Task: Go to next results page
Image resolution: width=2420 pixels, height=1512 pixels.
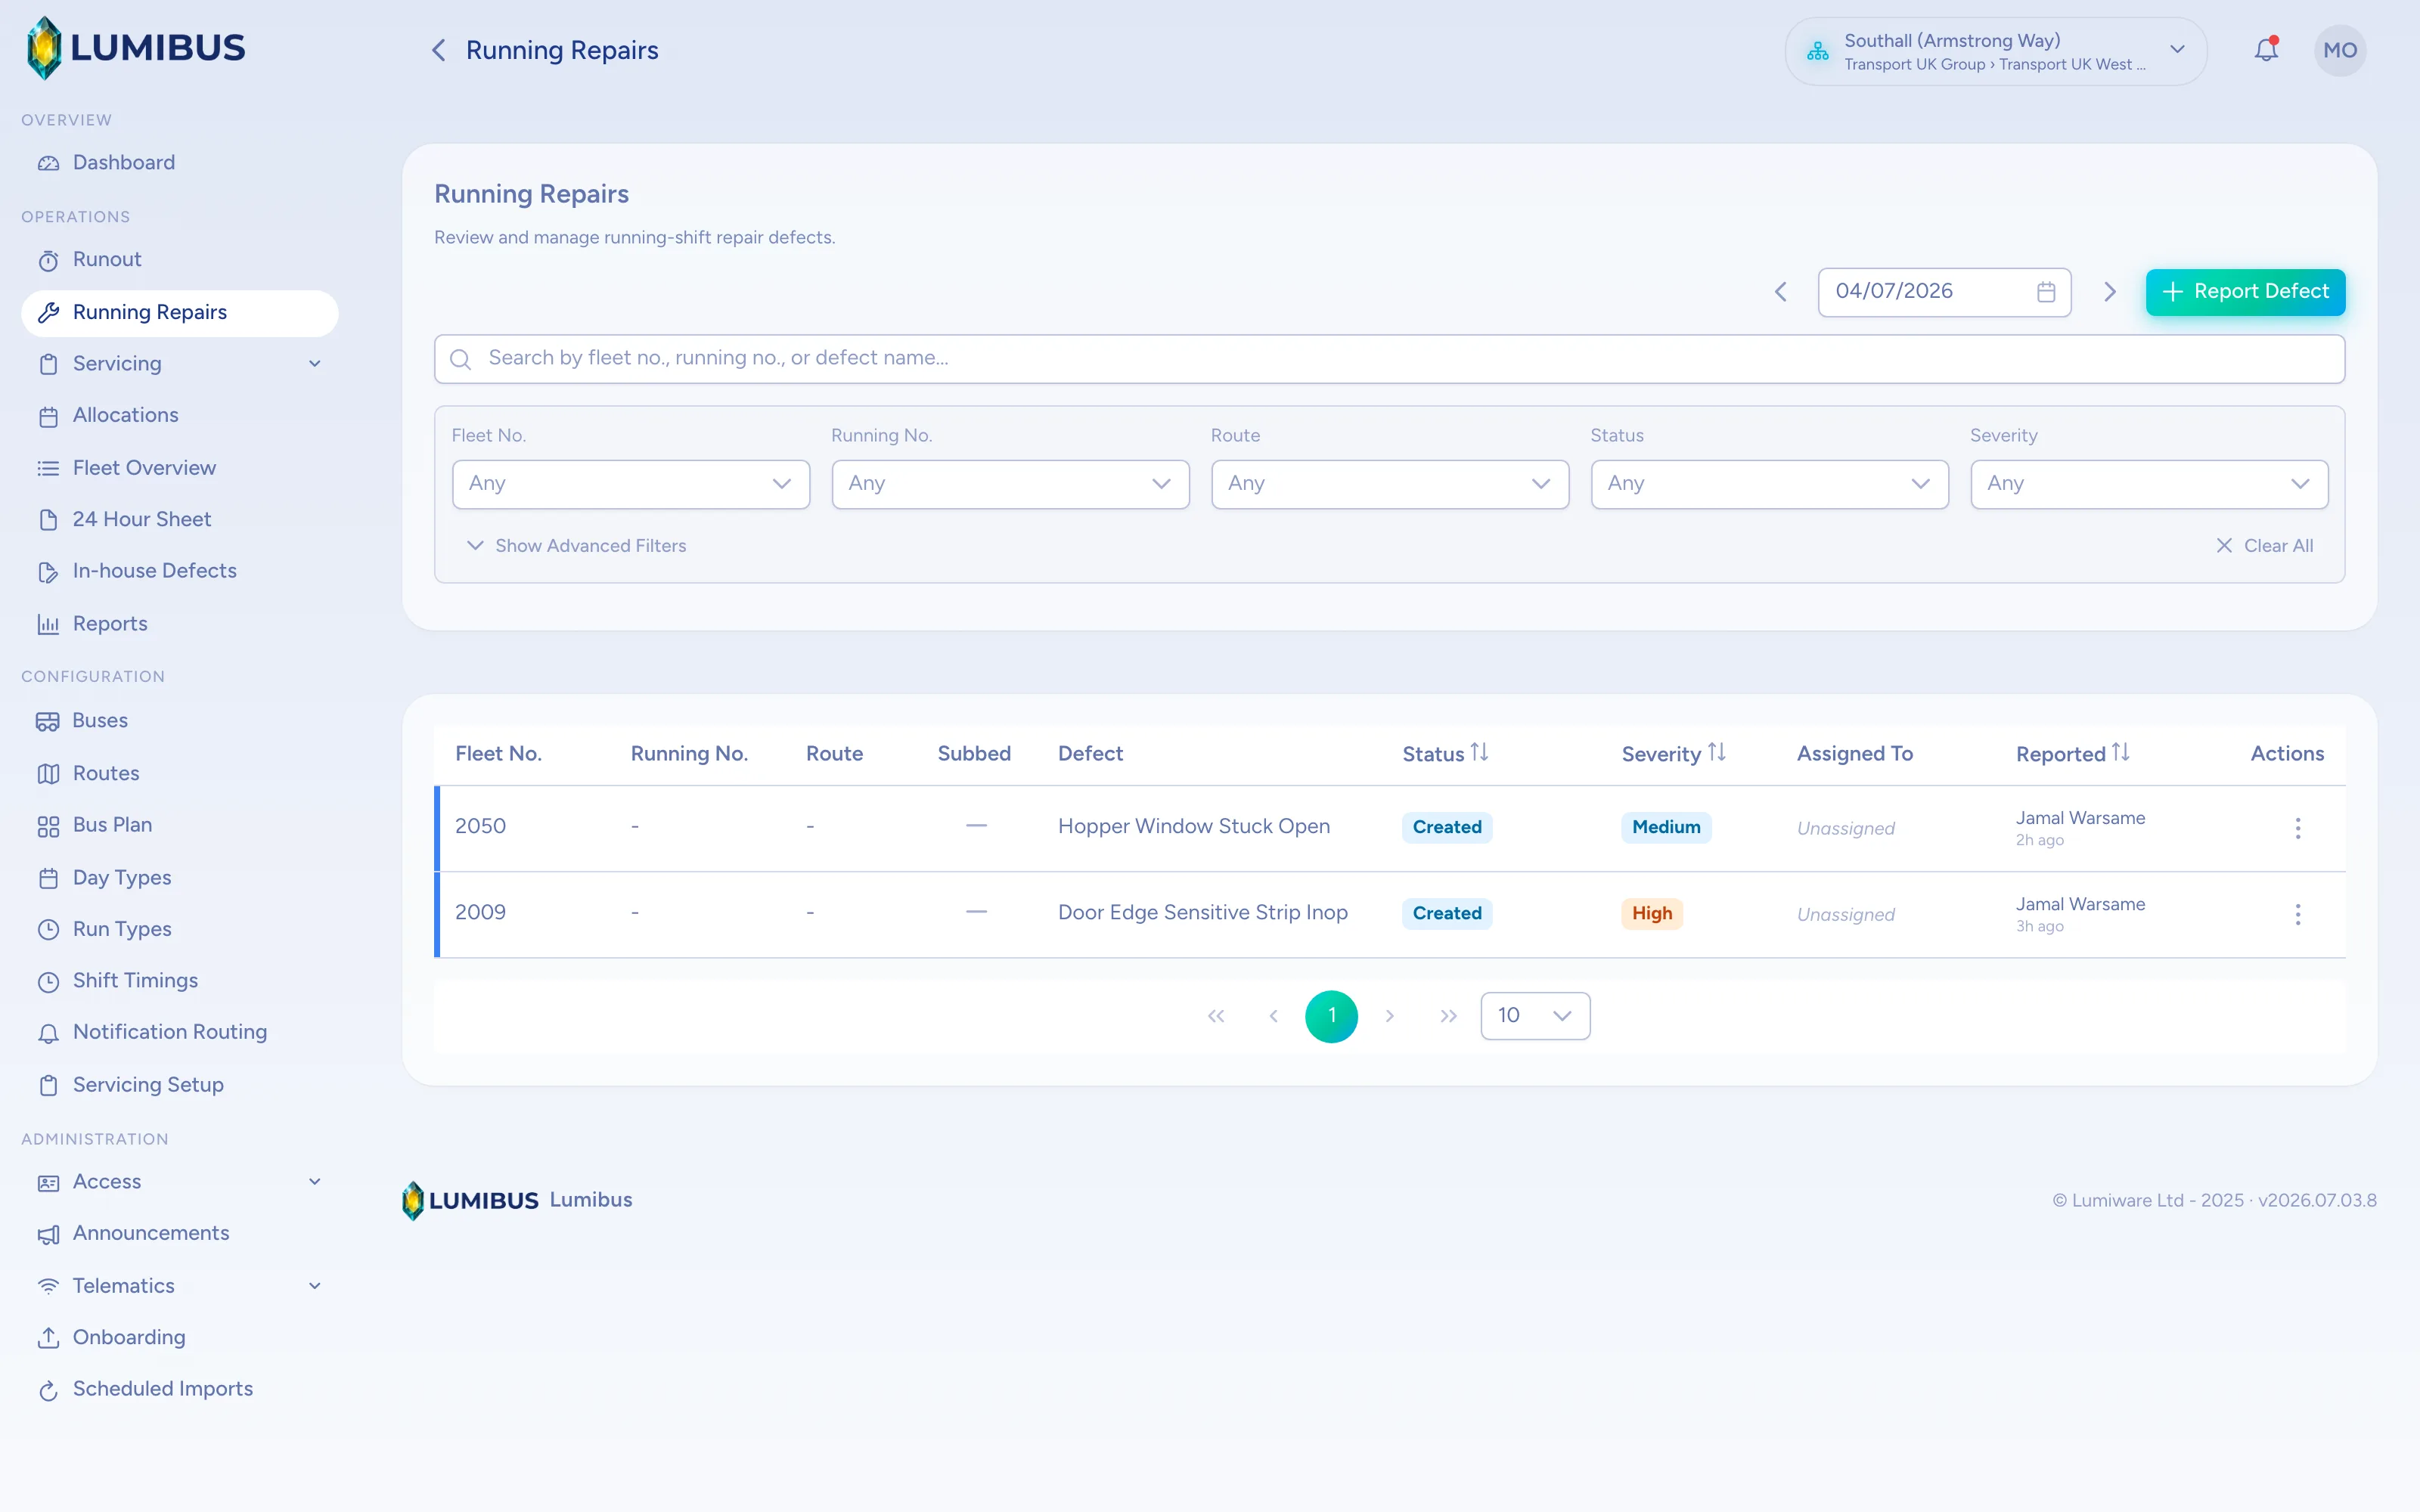Action: 1390,1016
